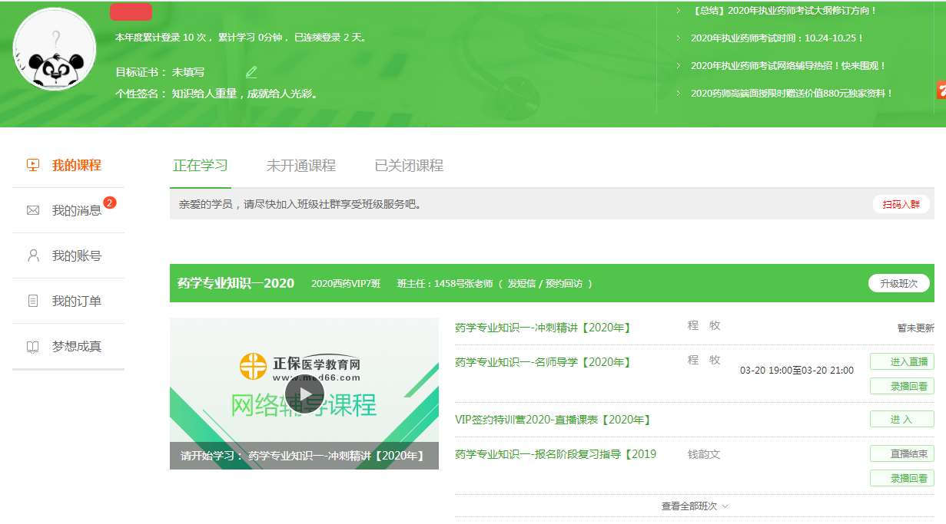Expand 查看全部班次 to view all classes

pyautogui.click(x=694, y=506)
